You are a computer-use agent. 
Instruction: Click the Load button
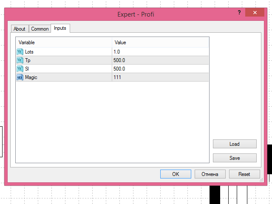235,144
